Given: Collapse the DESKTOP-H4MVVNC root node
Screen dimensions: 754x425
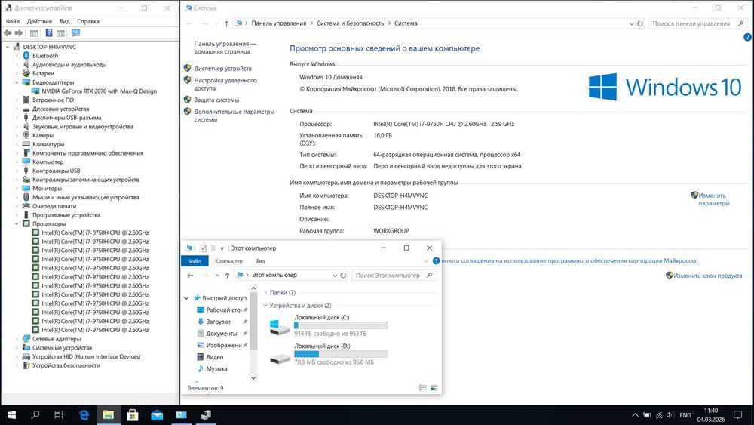Looking at the screenshot, I should [x=8, y=47].
